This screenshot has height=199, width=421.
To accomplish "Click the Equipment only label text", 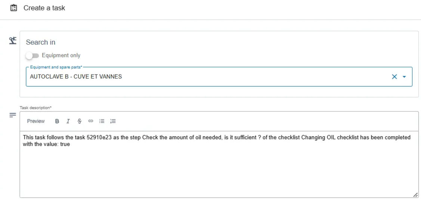I will point(61,56).
